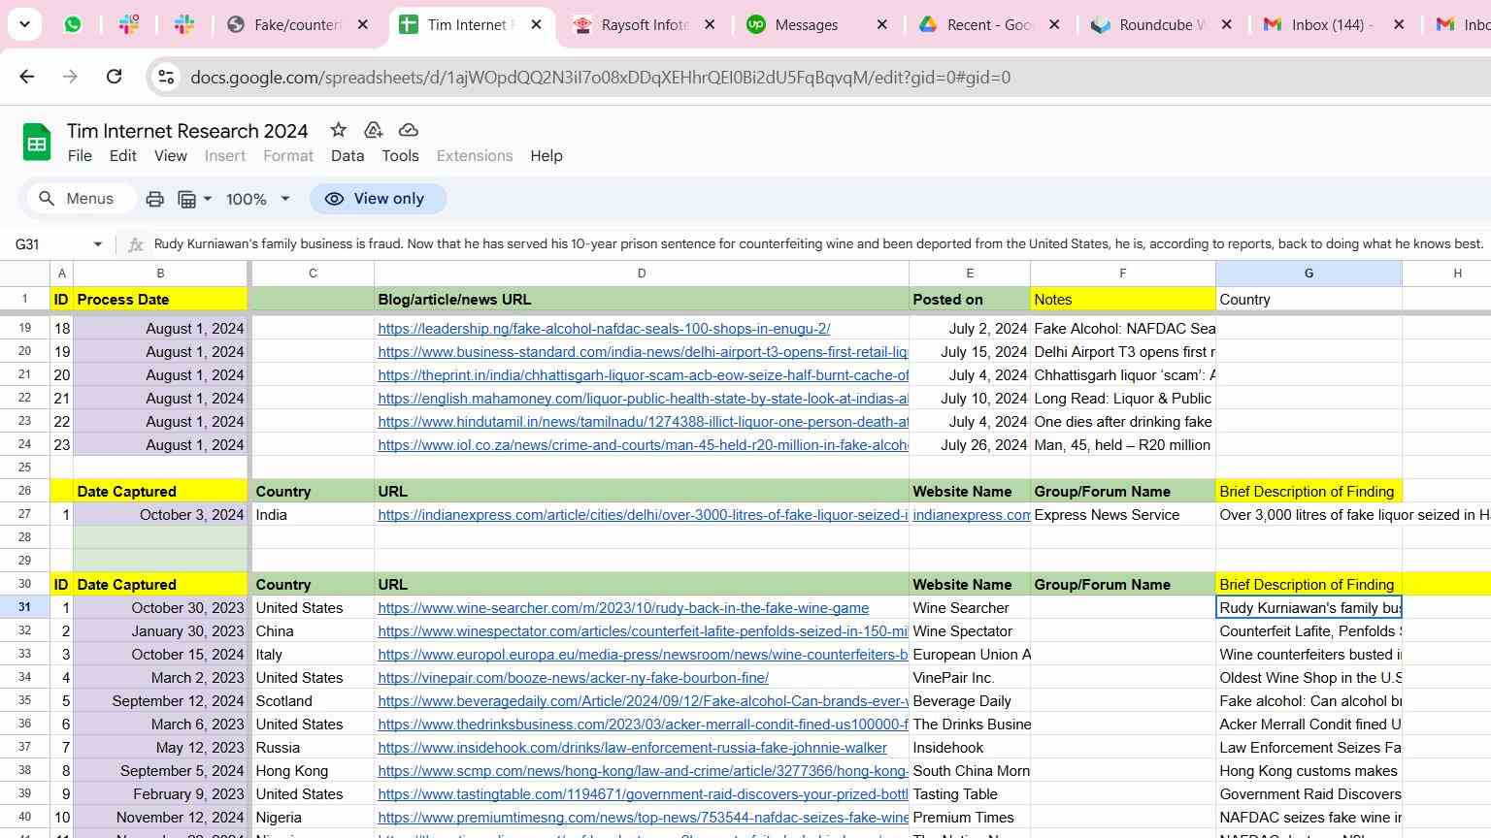Open the wine-searcher.com link in row 31
Image resolution: width=1491 pixels, height=838 pixels.
[x=622, y=608]
